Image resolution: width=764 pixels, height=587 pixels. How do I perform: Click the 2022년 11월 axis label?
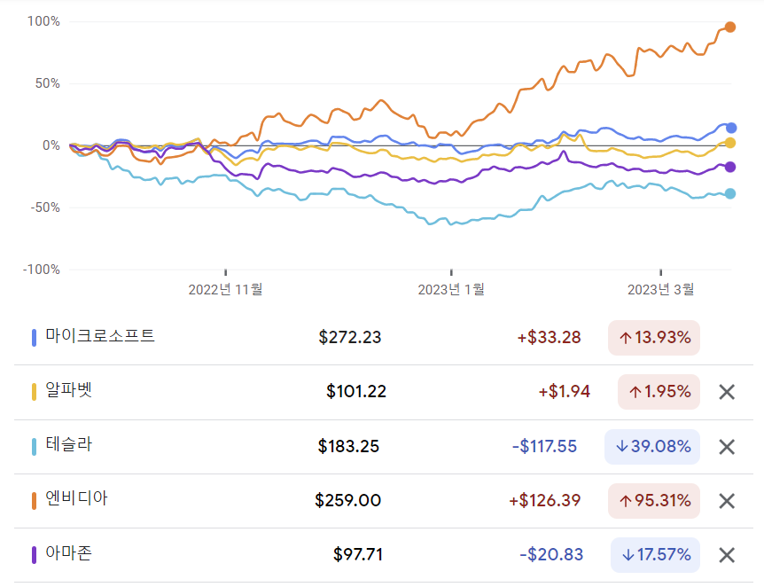click(x=226, y=290)
